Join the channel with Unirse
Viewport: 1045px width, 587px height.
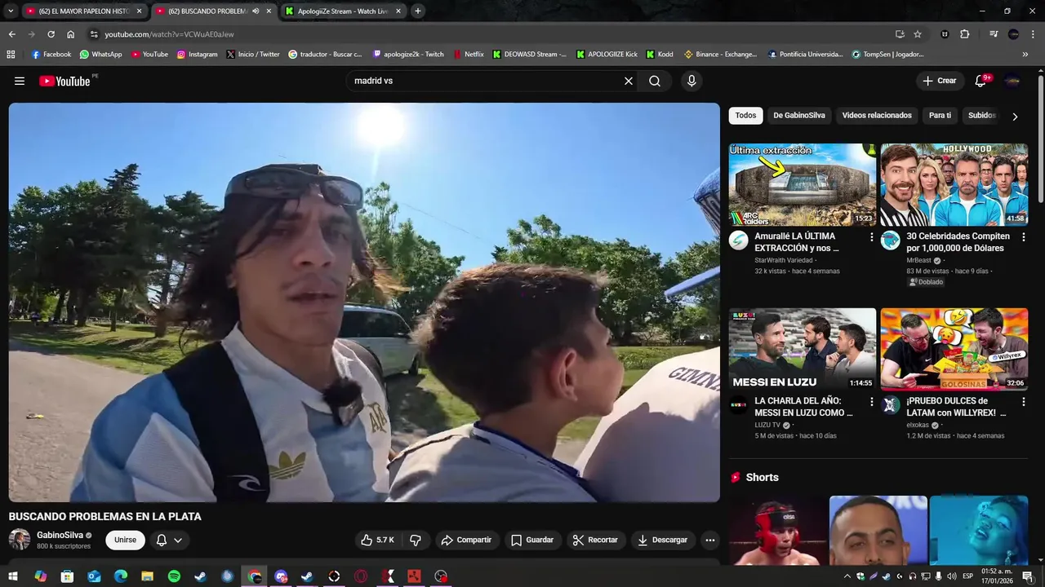pyautogui.click(x=125, y=540)
